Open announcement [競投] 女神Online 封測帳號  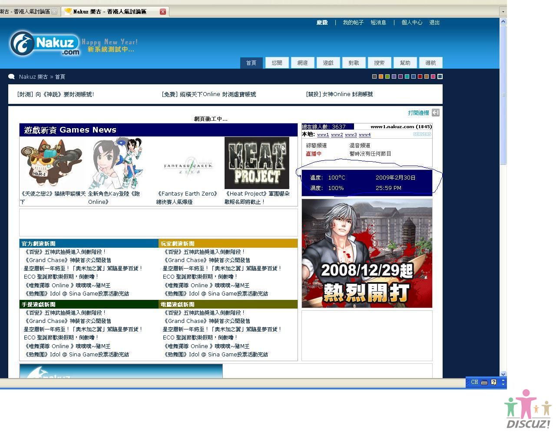[x=339, y=94]
